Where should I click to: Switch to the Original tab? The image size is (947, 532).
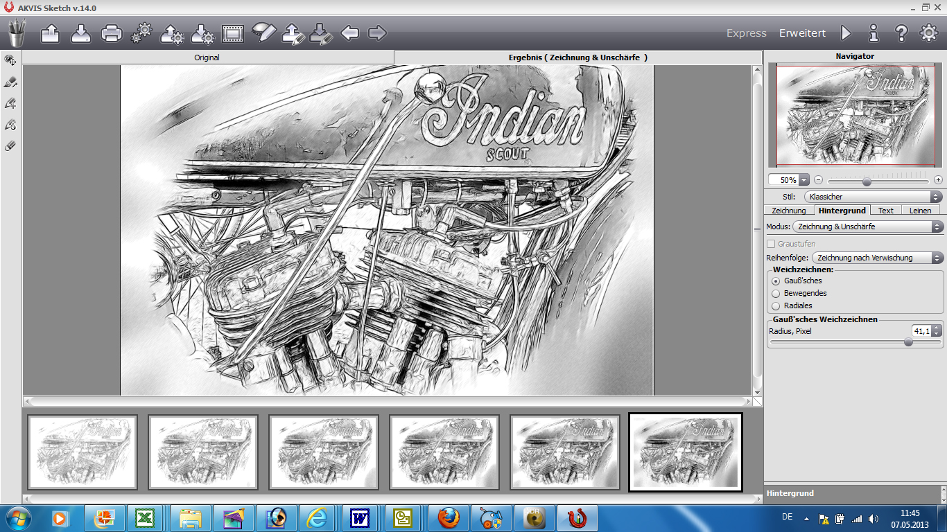click(x=208, y=57)
